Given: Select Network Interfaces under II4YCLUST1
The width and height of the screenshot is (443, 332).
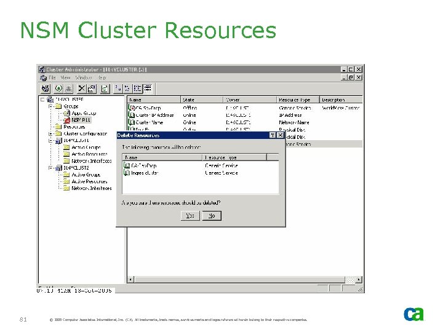Looking at the screenshot, I should (92, 161).
